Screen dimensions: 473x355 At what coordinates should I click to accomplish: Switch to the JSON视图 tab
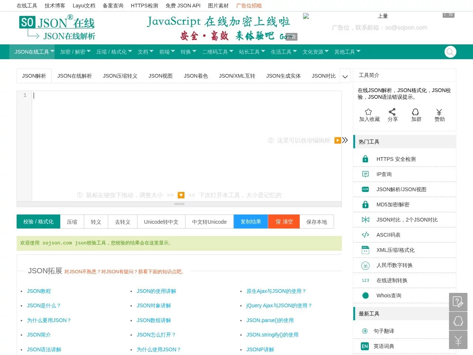pos(160,76)
